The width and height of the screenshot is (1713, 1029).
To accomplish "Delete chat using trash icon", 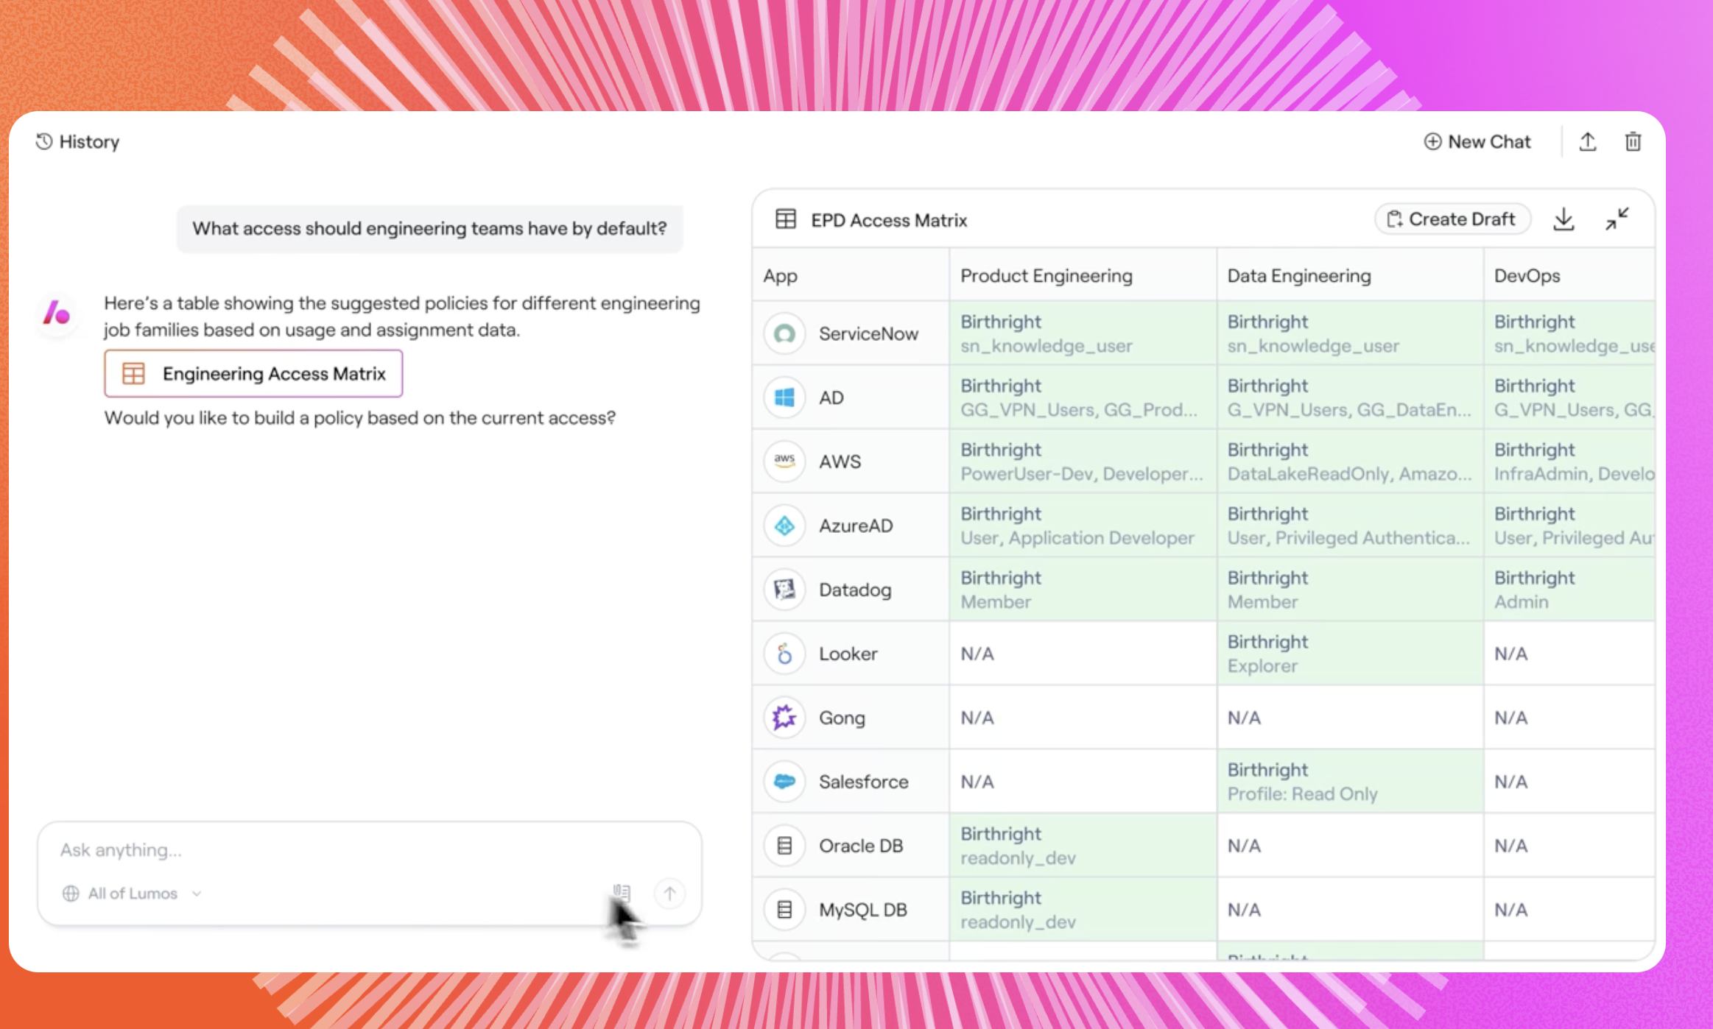I will tap(1633, 141).
